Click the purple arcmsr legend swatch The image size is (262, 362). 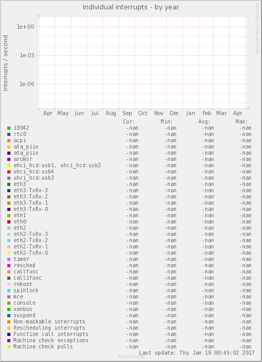click(x=9, y=159)
